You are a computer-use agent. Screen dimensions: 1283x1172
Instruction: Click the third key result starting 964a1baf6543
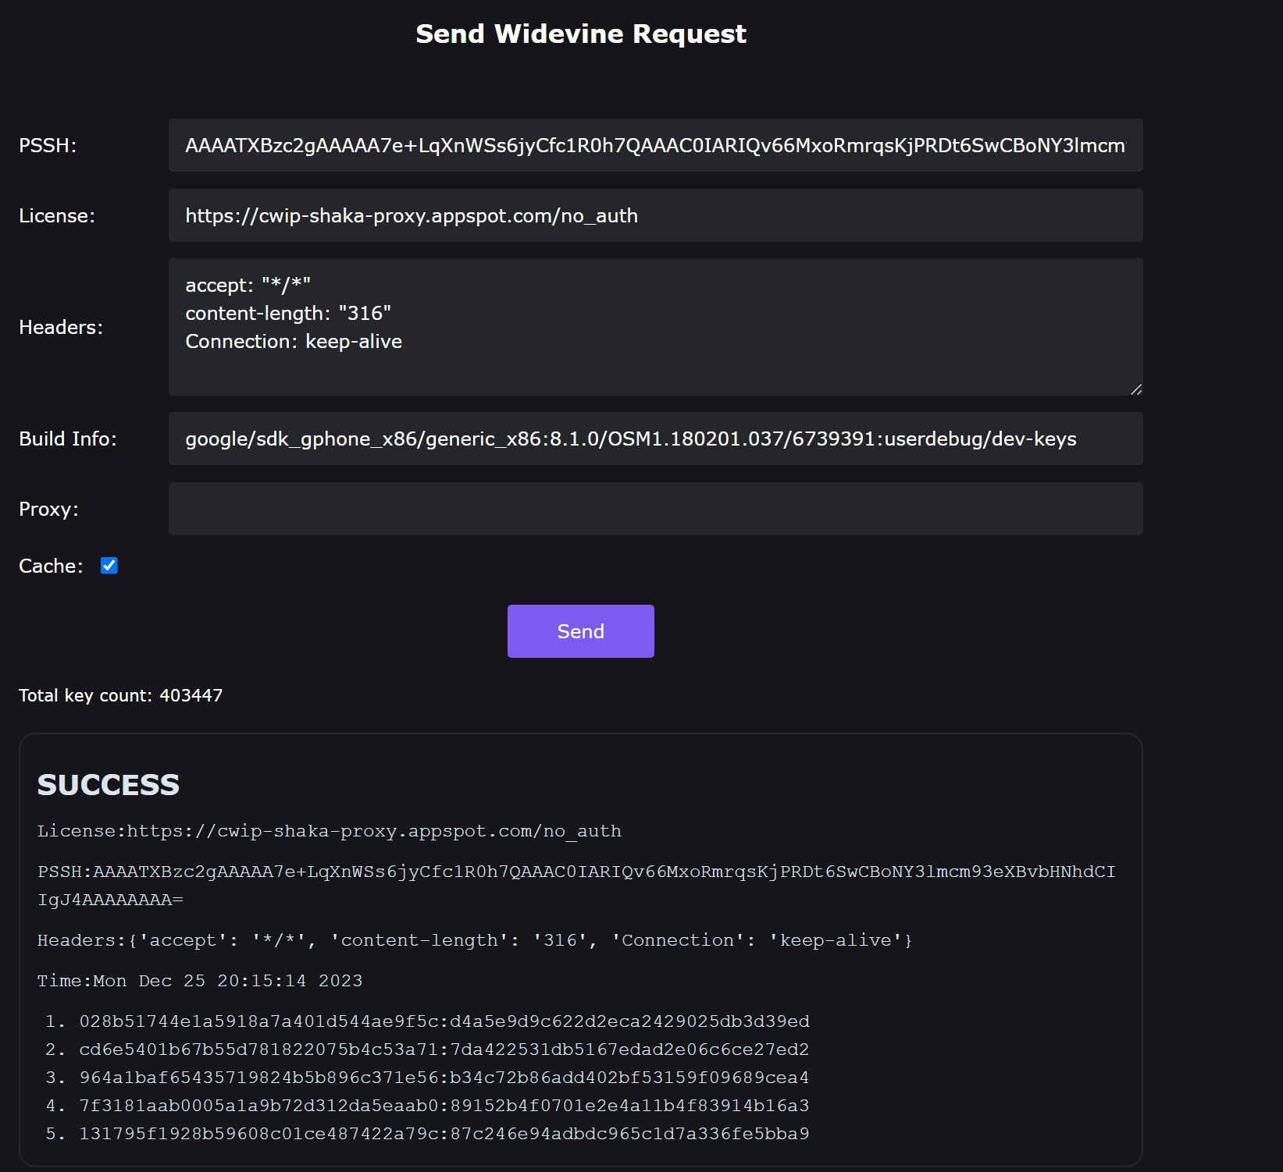[444, 1078]
